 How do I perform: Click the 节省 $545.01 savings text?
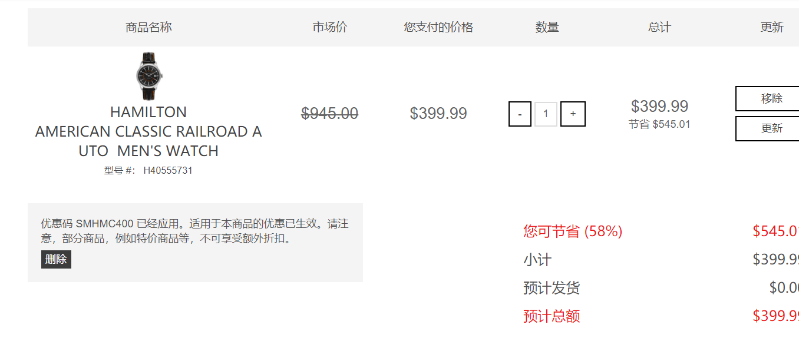point(659,124)
